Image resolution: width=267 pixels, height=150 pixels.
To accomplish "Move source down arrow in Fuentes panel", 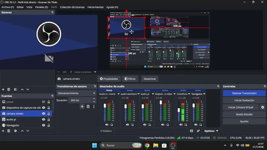I will [x=28, y=131].
